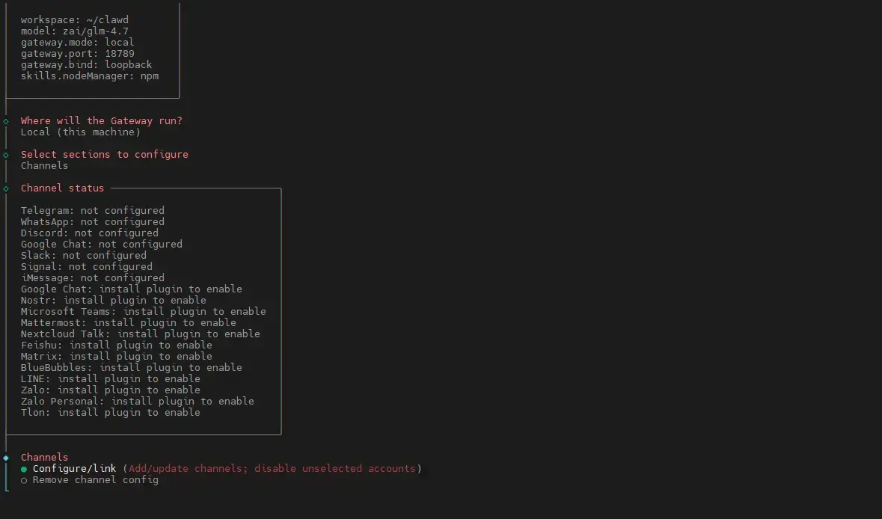The height and width of the screenshot is (519, 882).
Task: Click the green filled Configure/link bullet
Action: (24, 469)
